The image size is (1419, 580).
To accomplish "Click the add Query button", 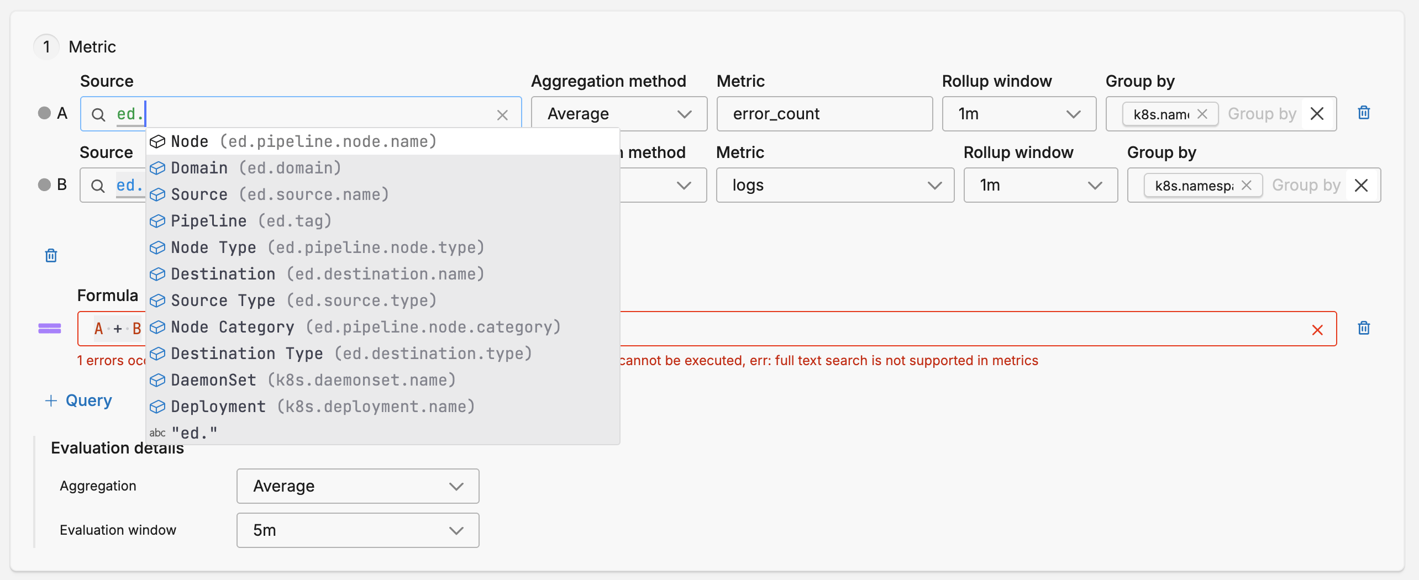I will pos(78,400).
